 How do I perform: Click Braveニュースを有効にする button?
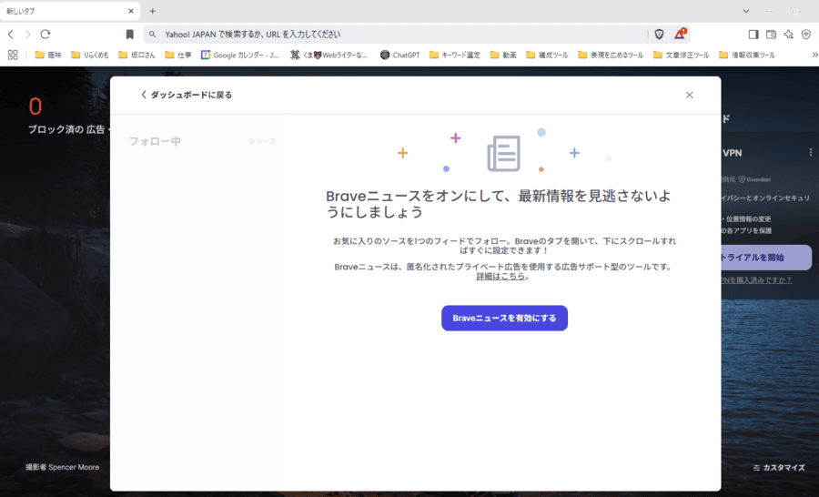click(504, 318)
